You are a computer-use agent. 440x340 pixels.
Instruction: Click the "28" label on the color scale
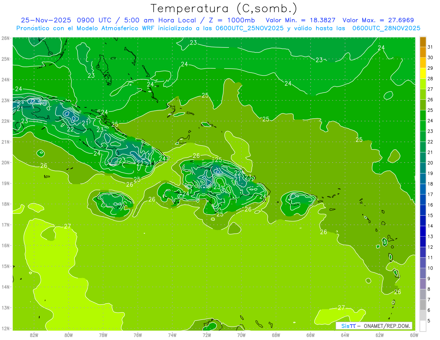[x=430, y=78]
